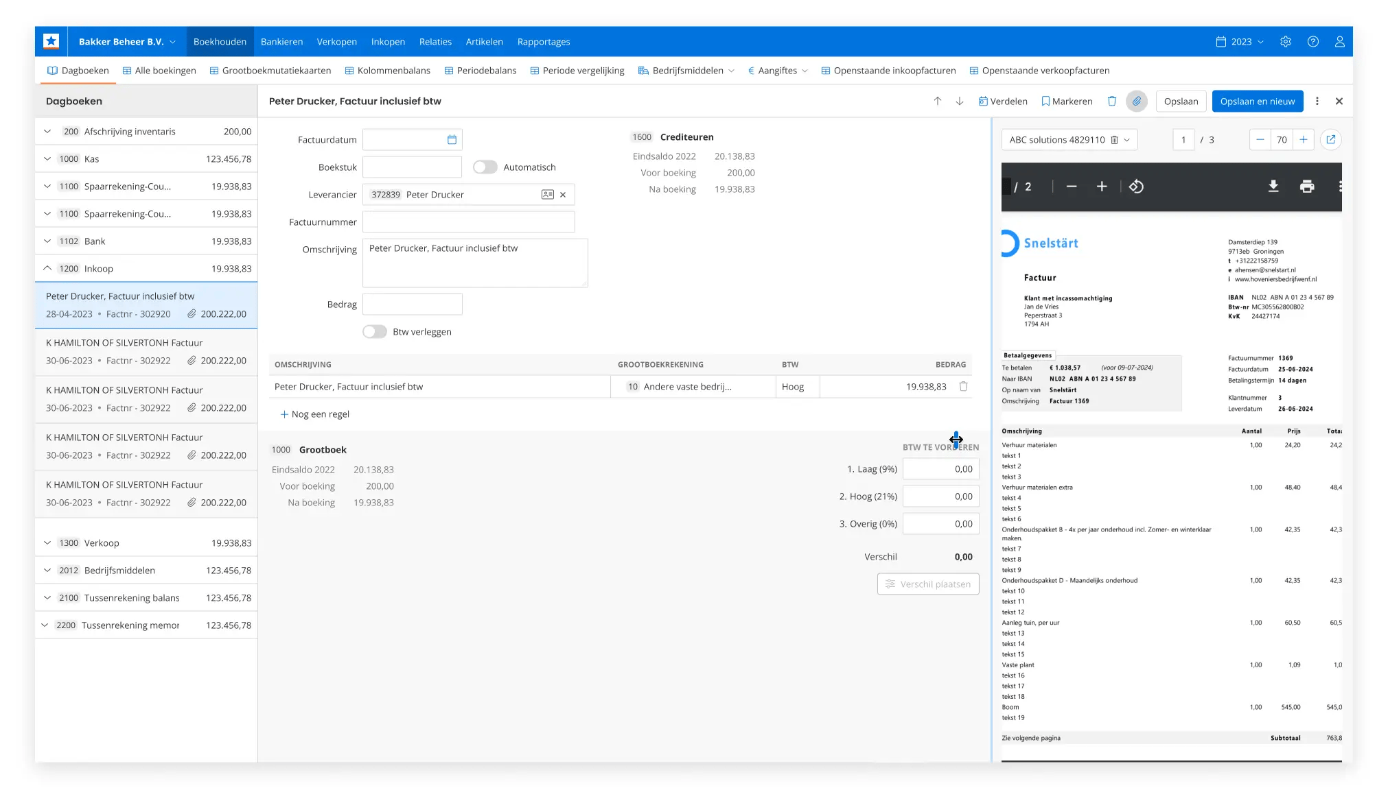Expand the 1000 Kas dagboek
The width and height of the screenshot is (1388, 790).
tap(47, 159)
